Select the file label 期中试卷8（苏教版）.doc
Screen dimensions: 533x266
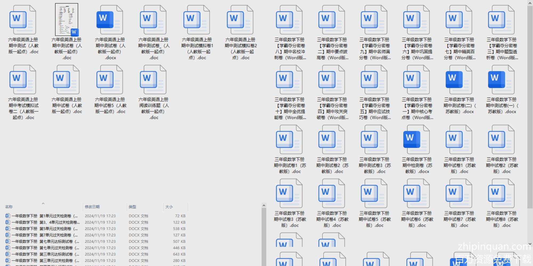[502, 219]
